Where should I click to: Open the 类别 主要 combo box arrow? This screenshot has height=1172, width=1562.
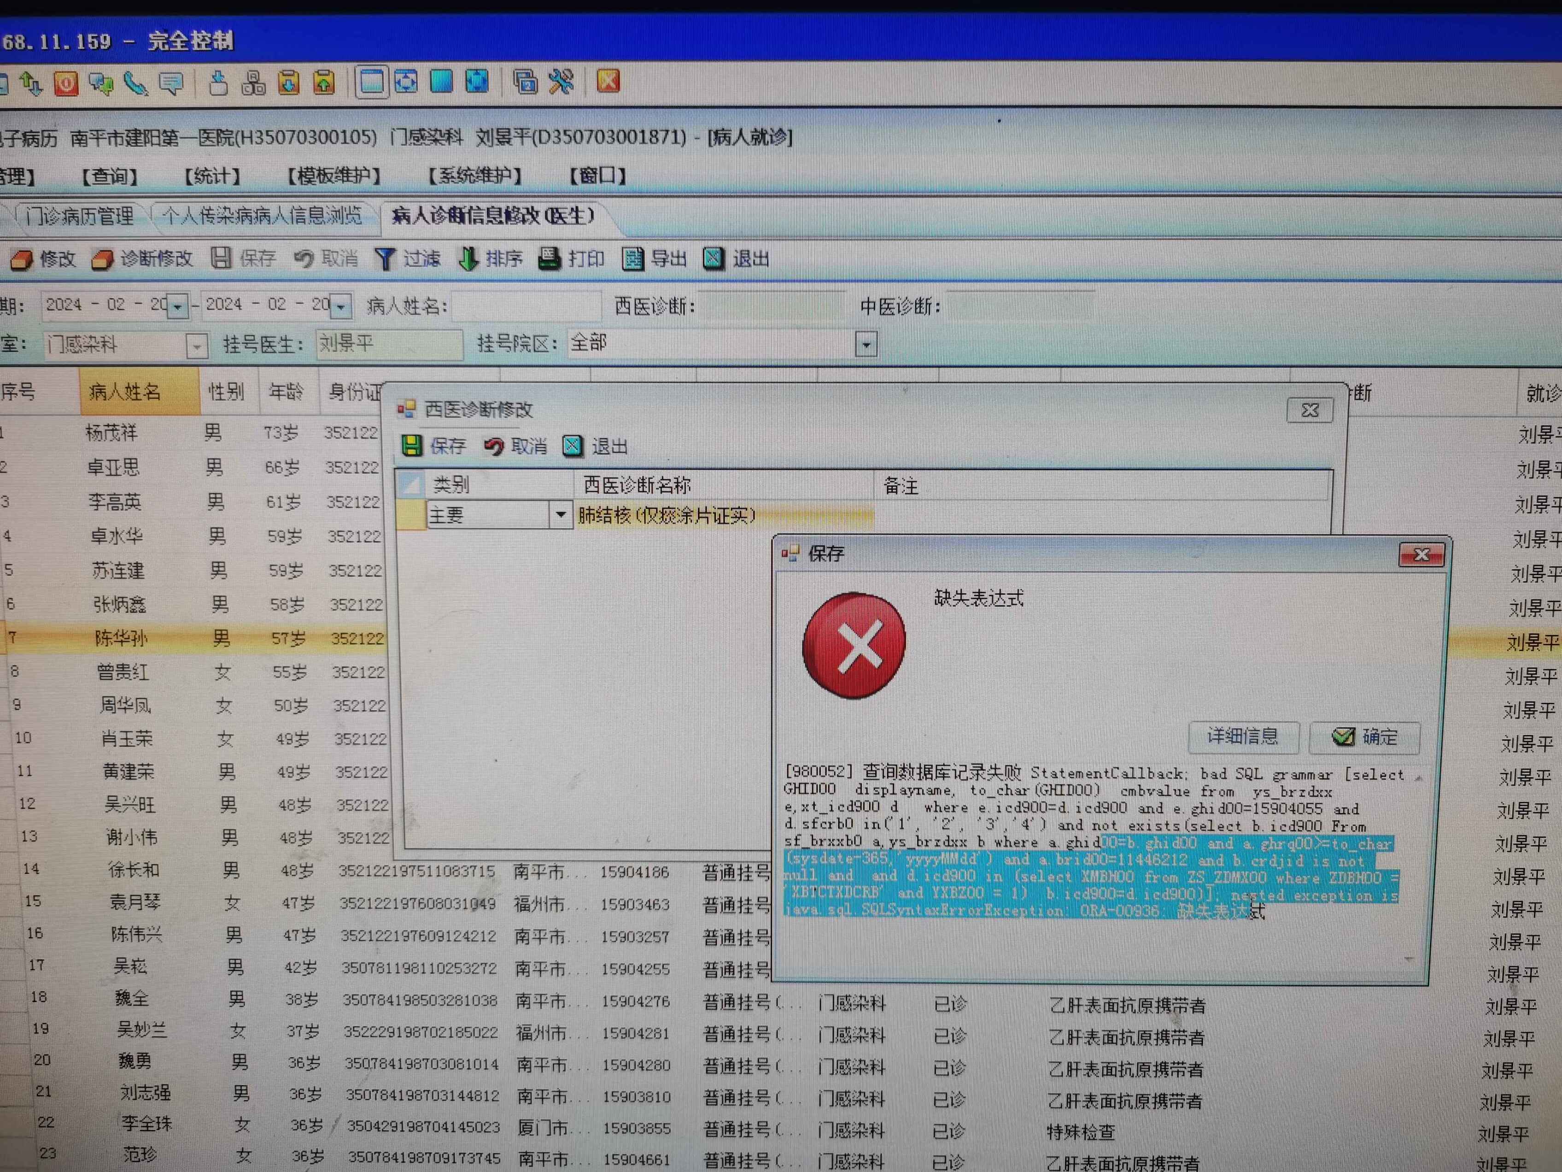coord(561,514)
